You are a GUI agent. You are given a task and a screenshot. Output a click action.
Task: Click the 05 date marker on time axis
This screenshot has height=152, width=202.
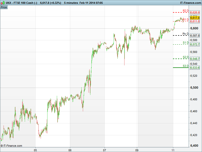pos(36,149)
